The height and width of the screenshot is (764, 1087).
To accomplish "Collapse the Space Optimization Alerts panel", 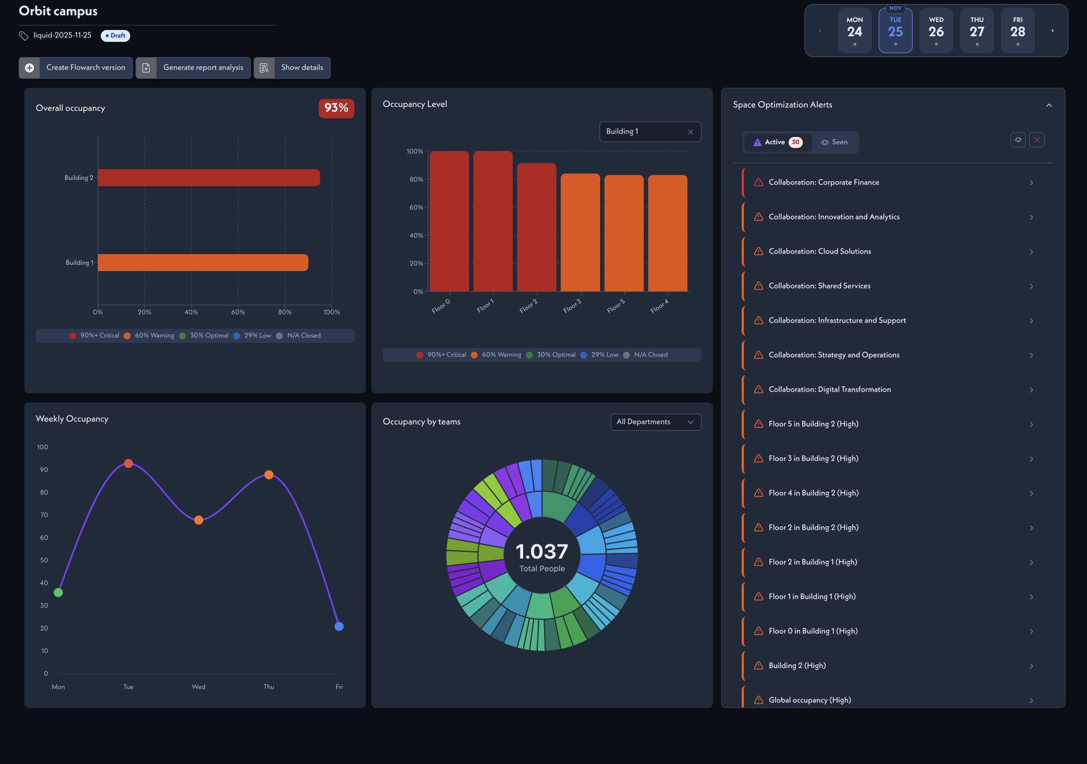I will pyautogui.click(x=1049, y=105).
